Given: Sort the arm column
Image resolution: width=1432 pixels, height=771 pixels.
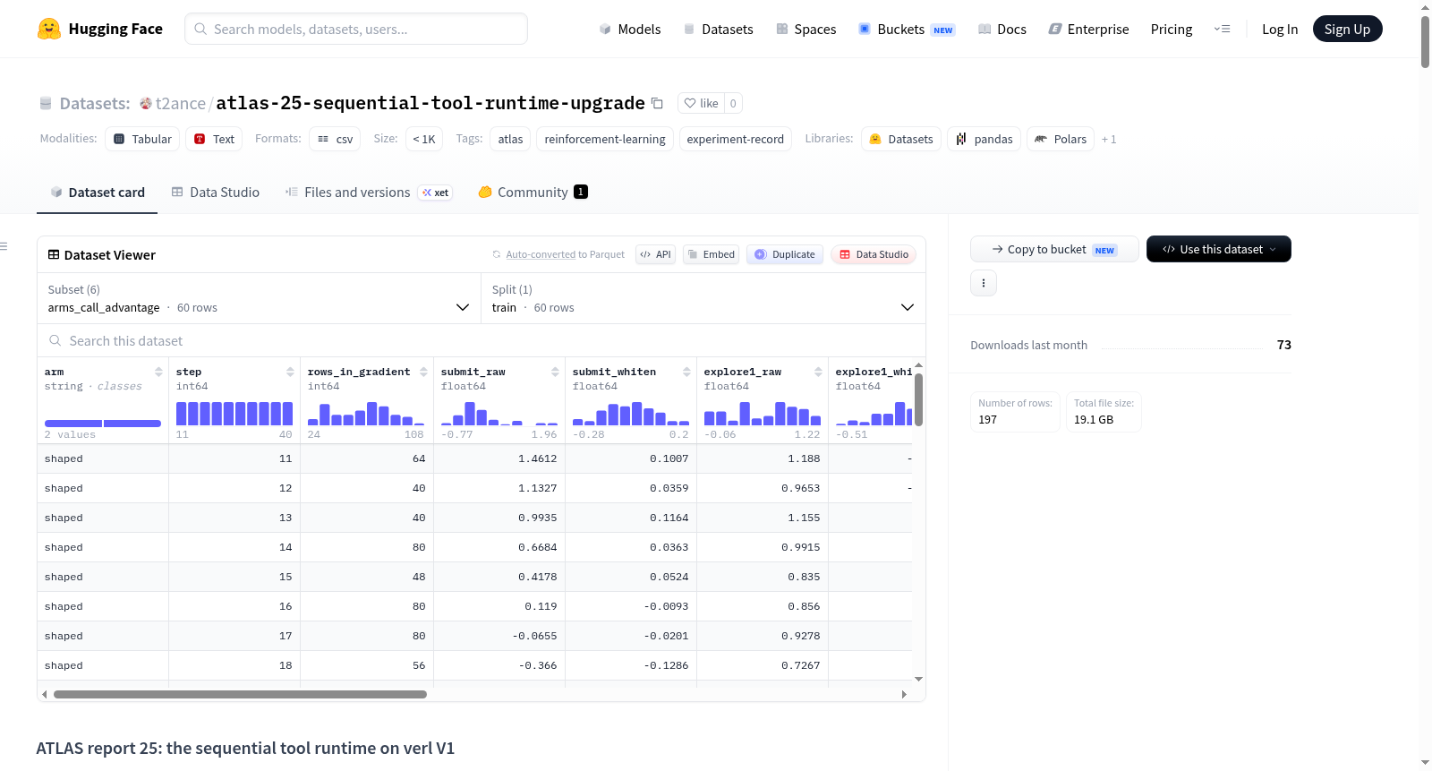Looking at the screenshot, I should click(x=158, y=372).
